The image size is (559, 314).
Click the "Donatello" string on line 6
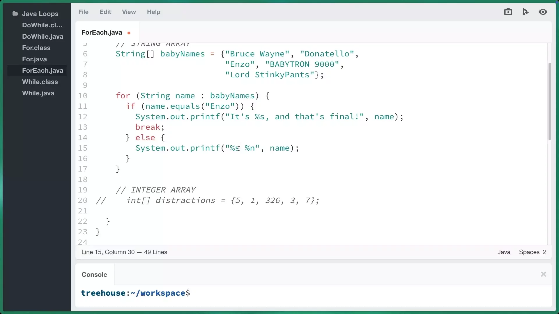pos(327,54)
